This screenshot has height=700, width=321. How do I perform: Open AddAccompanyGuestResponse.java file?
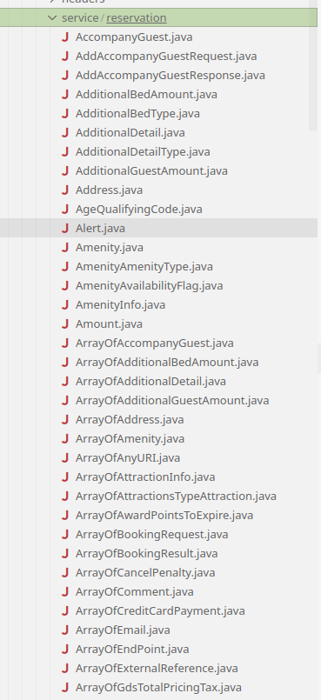(x=171, y=76)
